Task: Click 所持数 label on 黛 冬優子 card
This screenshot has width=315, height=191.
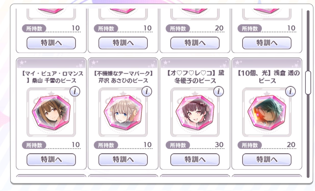Action: point(178,145)
